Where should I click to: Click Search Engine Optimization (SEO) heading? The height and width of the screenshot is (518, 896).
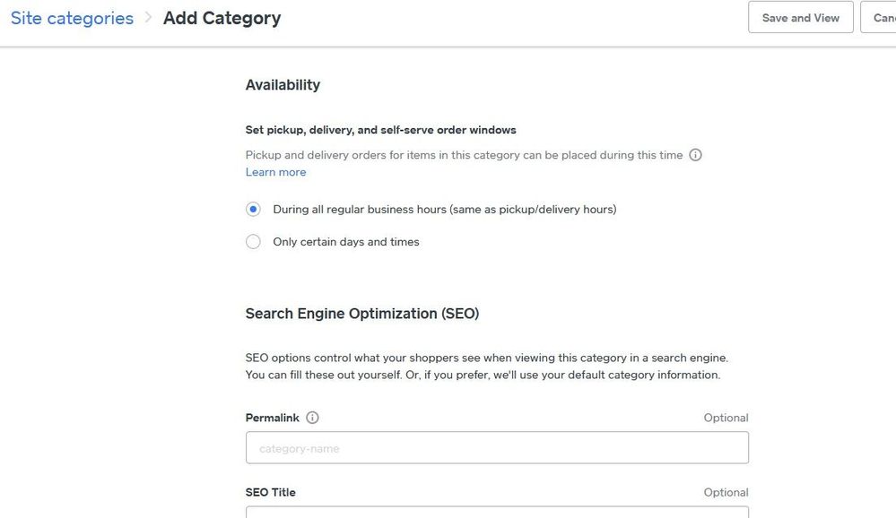(361, 314)
